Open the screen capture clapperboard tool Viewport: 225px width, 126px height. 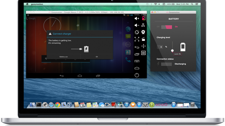coord(143,39)
